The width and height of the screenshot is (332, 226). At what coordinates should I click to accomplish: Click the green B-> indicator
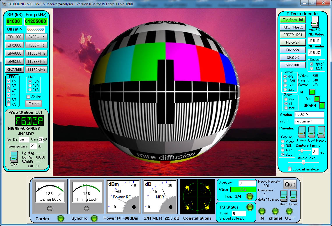click(x=317, y=99)
